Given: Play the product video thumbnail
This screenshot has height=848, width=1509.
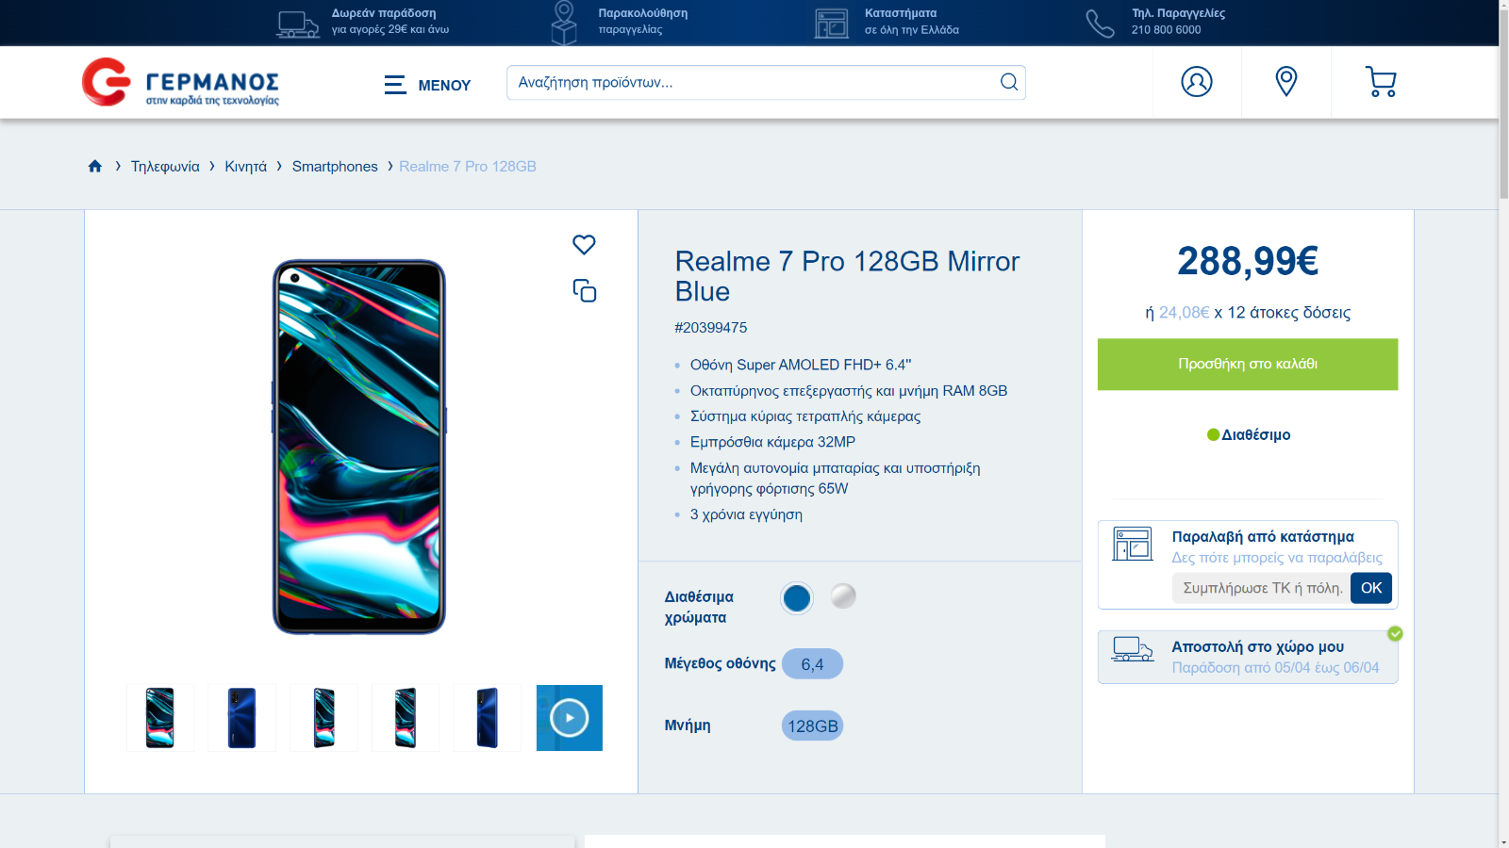Looking at the screenshot, I should point(570,718).
